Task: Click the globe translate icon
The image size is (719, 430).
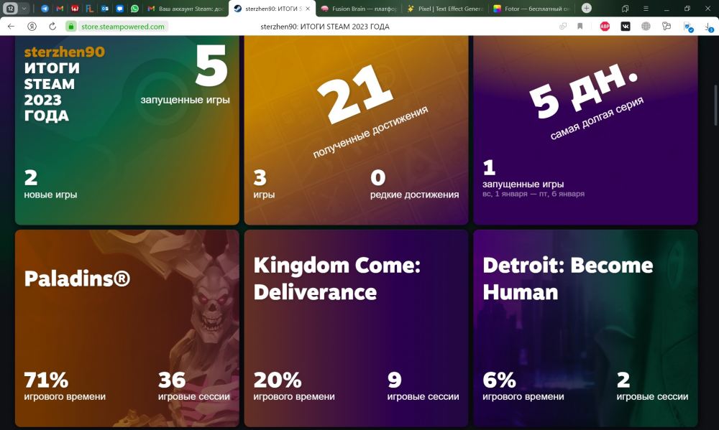Action: click(x=646, y=27)
